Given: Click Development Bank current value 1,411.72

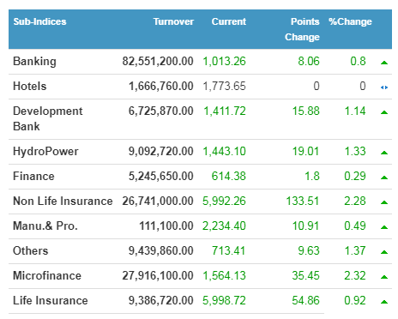Looking at the screenshot, I should (x=225, y=111).
